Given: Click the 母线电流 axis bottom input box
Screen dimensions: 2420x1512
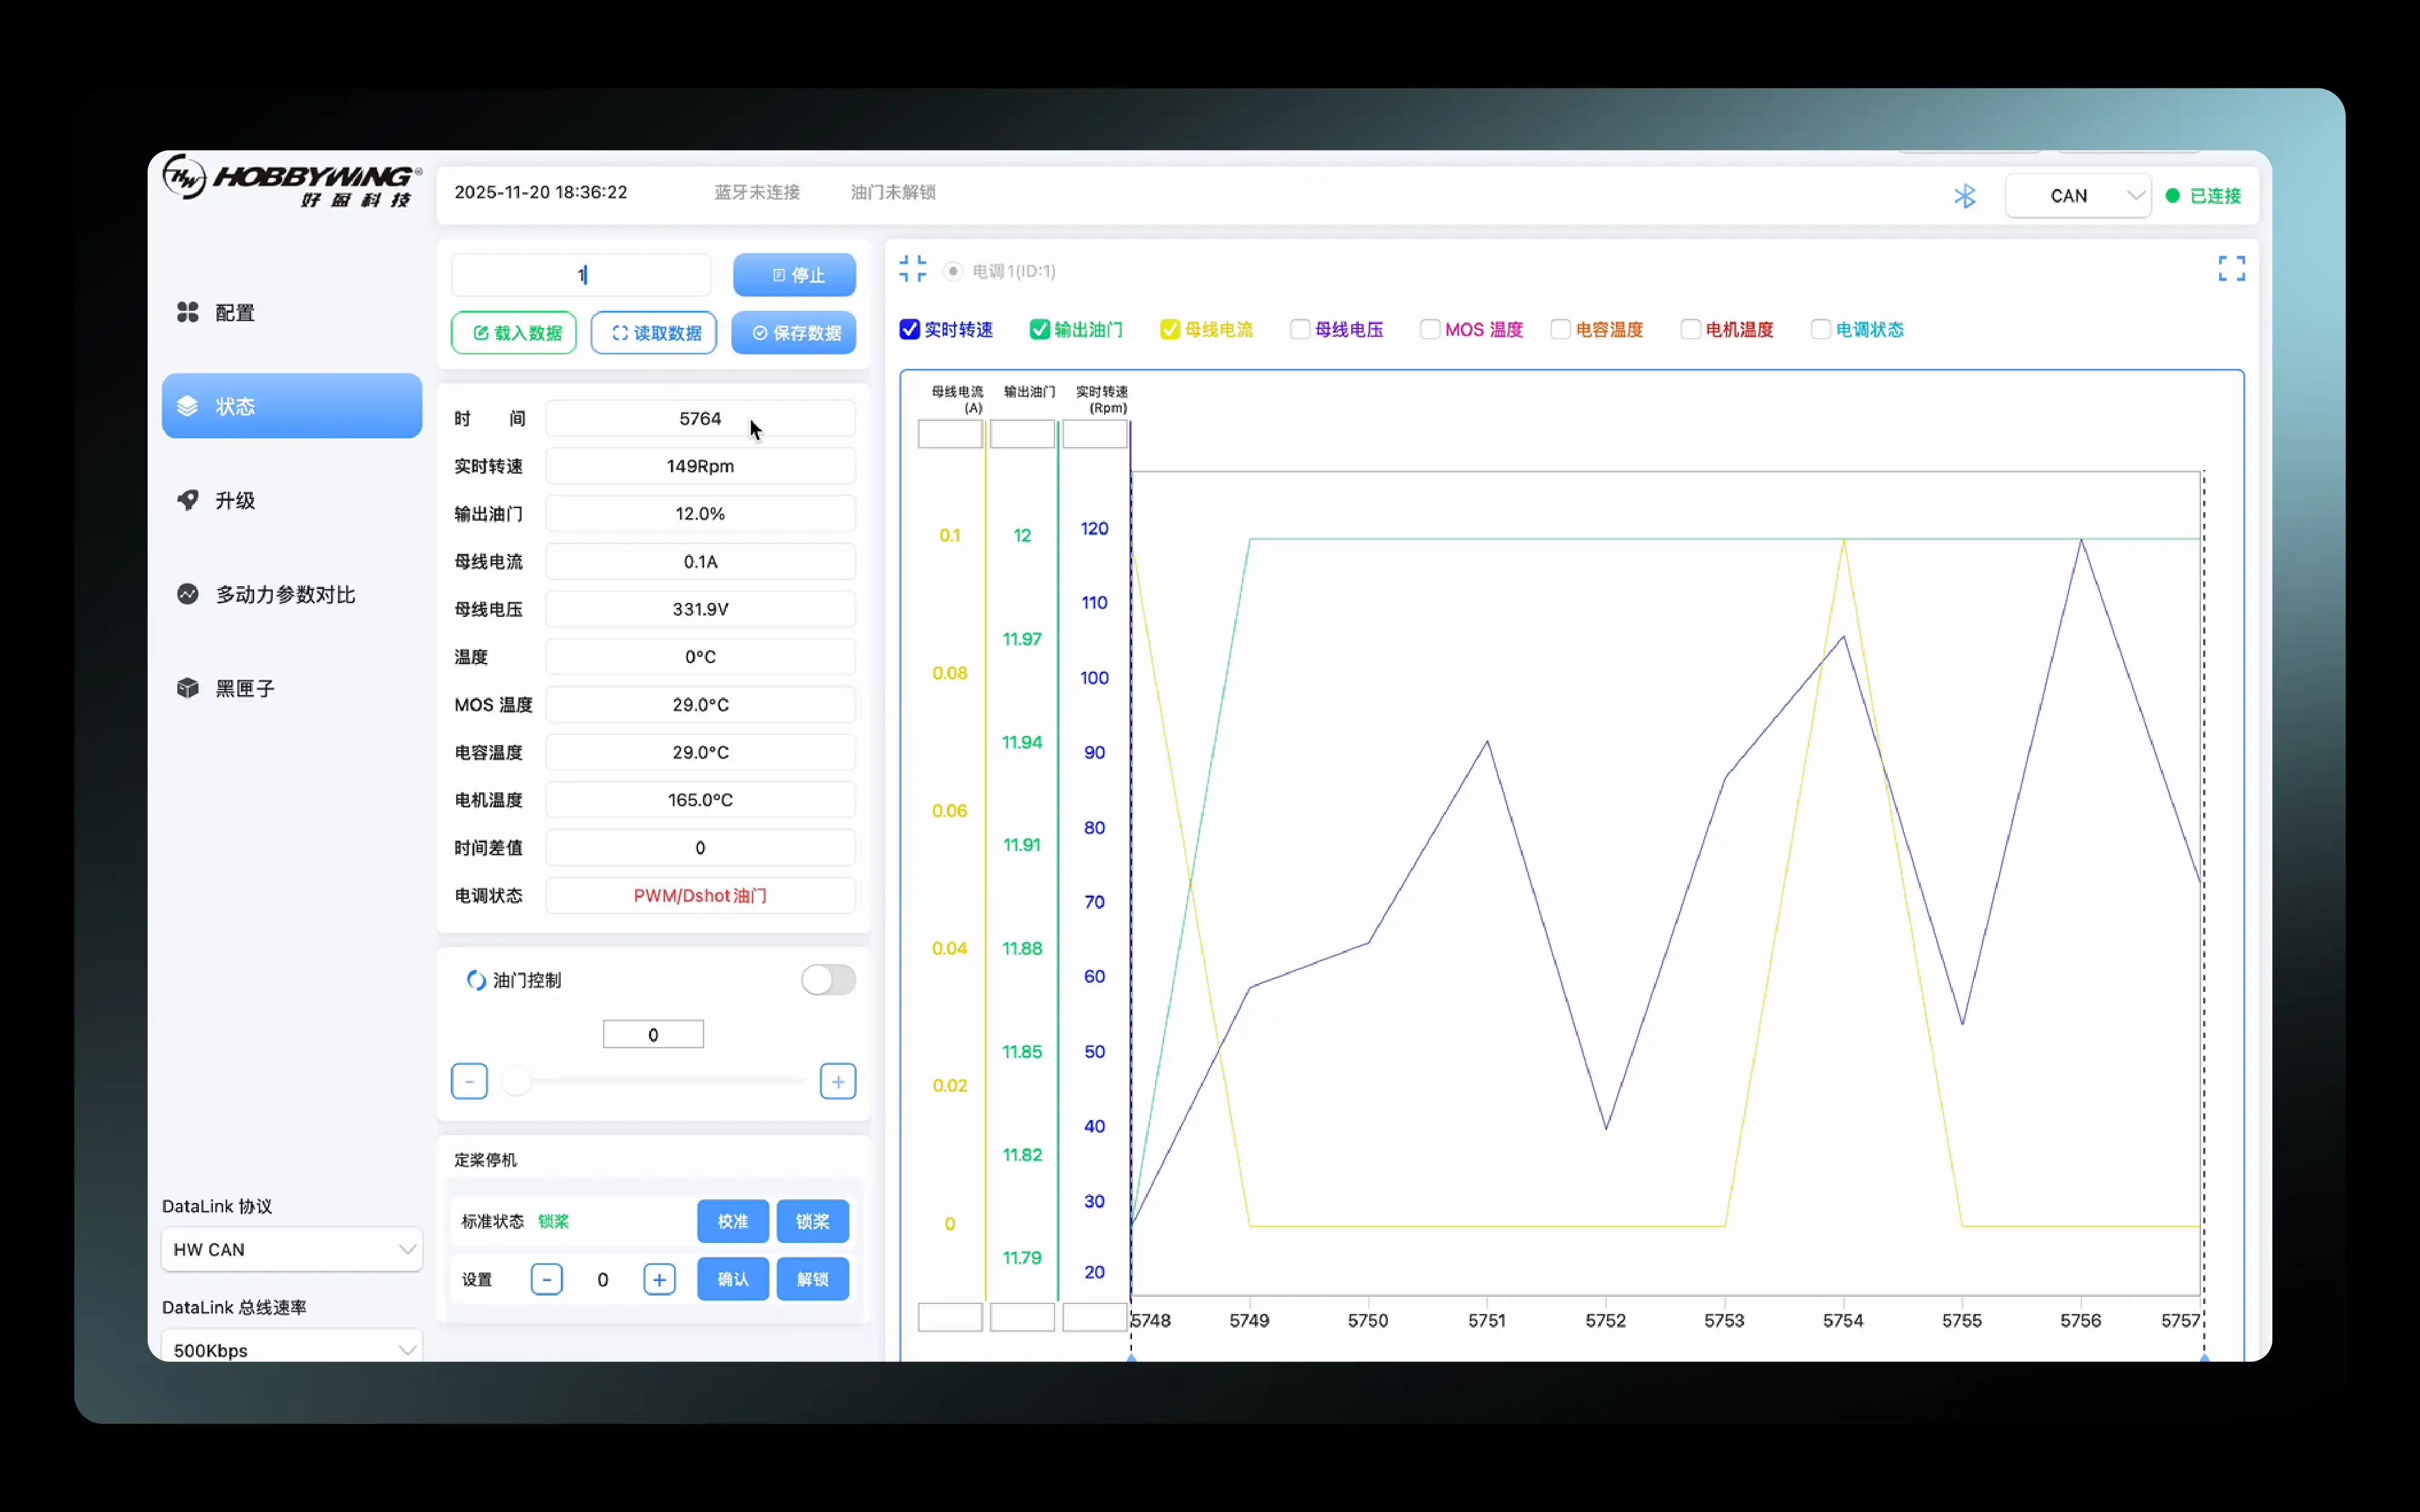Looking at the screenshot, I should point(950,1317).
